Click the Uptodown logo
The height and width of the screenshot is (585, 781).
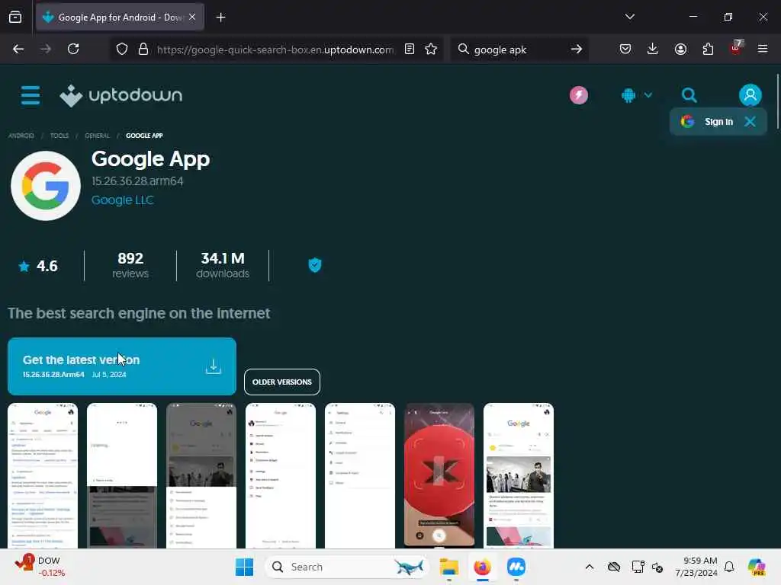(121, 95)
